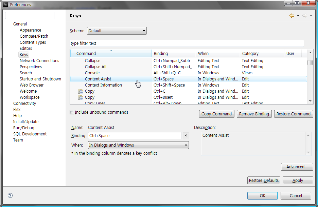This screenshot has height=207, width=318.
Task: Sort by the User column header
Action: tap(293, 54)
